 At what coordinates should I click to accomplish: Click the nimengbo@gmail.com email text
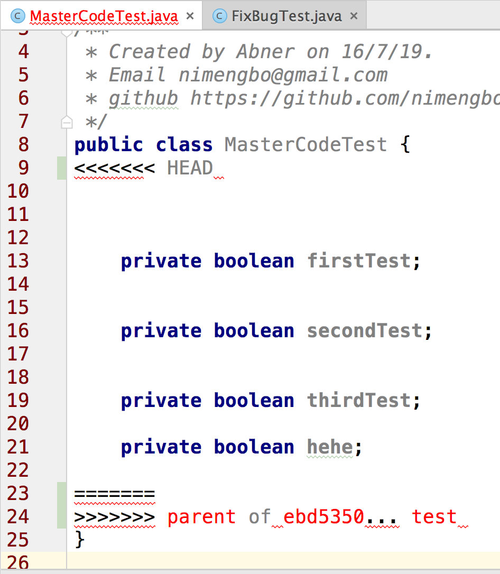pos(283,75)
